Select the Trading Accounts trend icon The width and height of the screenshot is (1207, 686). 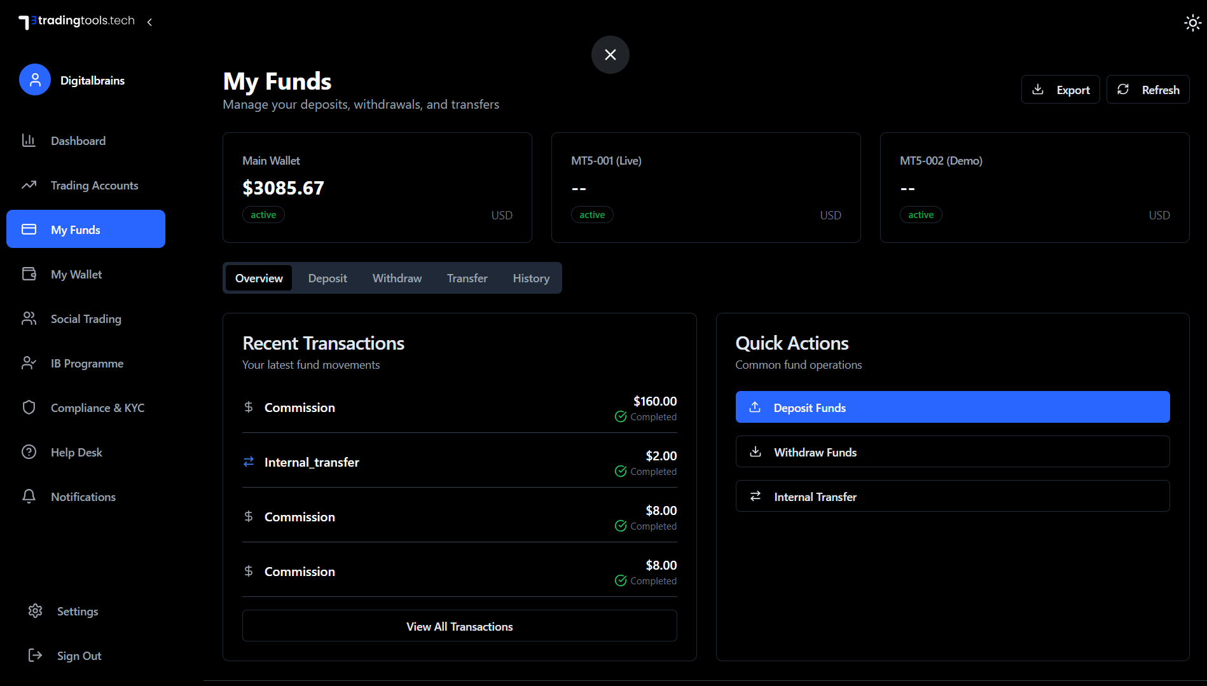[x=29, y=185]
